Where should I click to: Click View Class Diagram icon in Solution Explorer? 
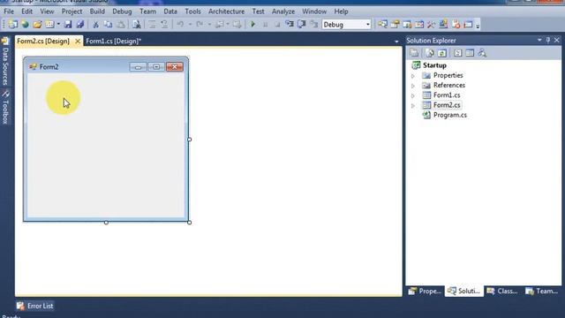(x=482, y=53)
